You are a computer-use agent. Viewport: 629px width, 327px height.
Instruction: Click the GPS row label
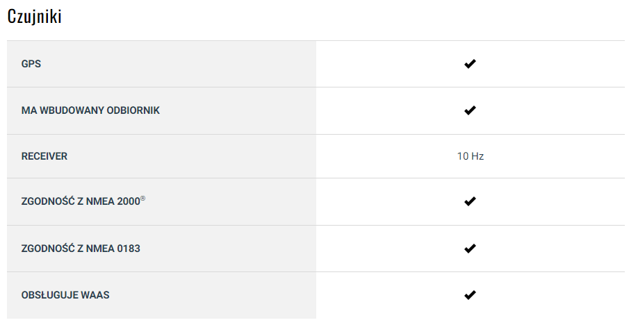pyautogui.click(x=31, y=64)
